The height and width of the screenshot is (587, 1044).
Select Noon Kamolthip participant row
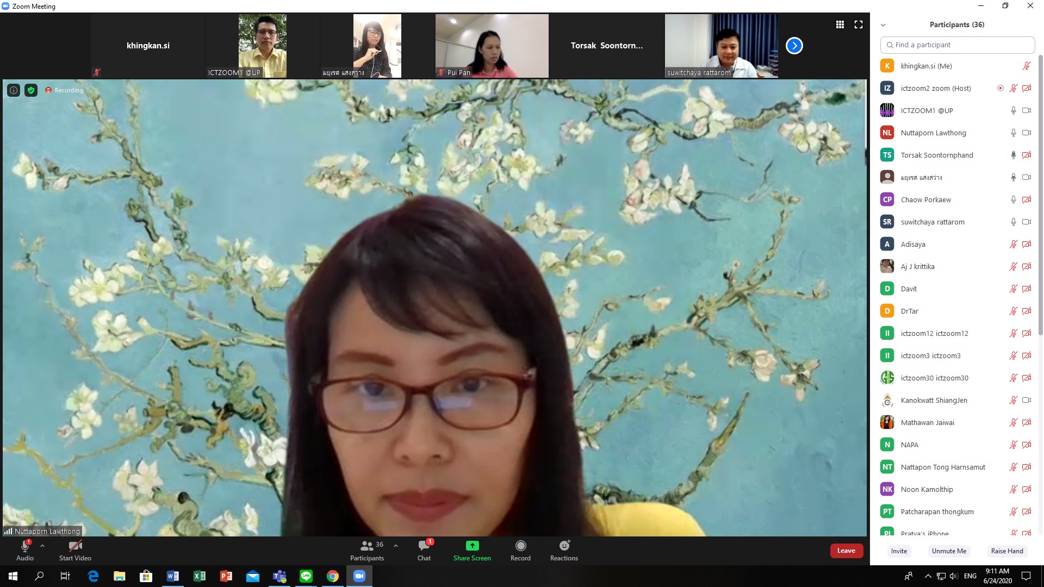pos(956,489)
